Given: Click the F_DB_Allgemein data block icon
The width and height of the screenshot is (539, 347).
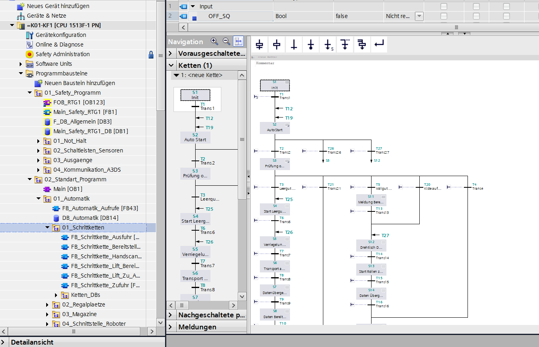Looking at the screenshot, I should pos(47,122).
